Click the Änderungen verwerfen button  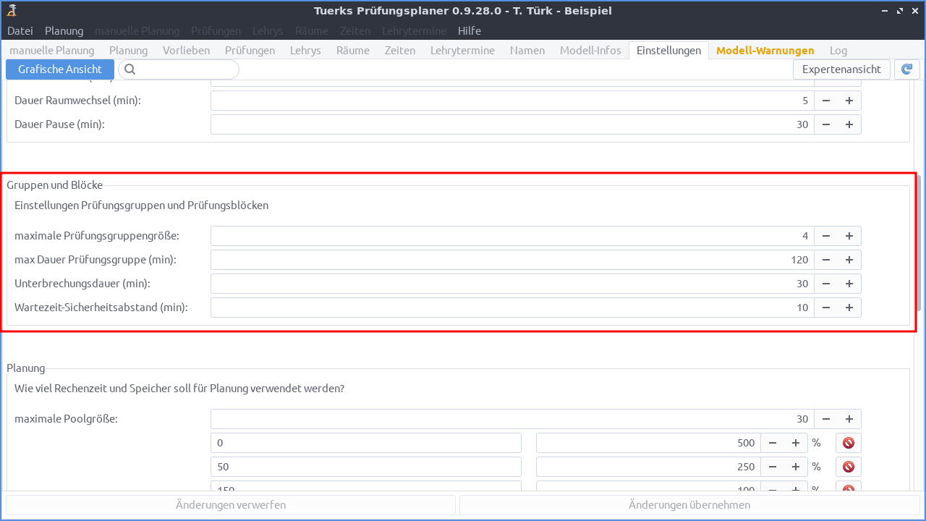pos(229,504)
